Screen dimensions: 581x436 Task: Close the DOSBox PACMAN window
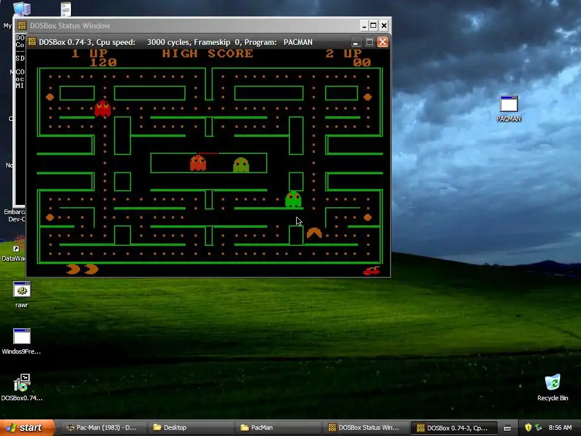coord(383,42)
